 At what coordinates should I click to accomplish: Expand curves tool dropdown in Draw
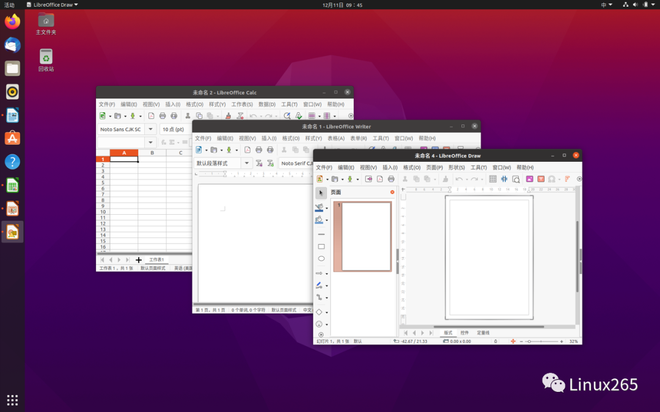pyautogui.click(x=326, y=286)
